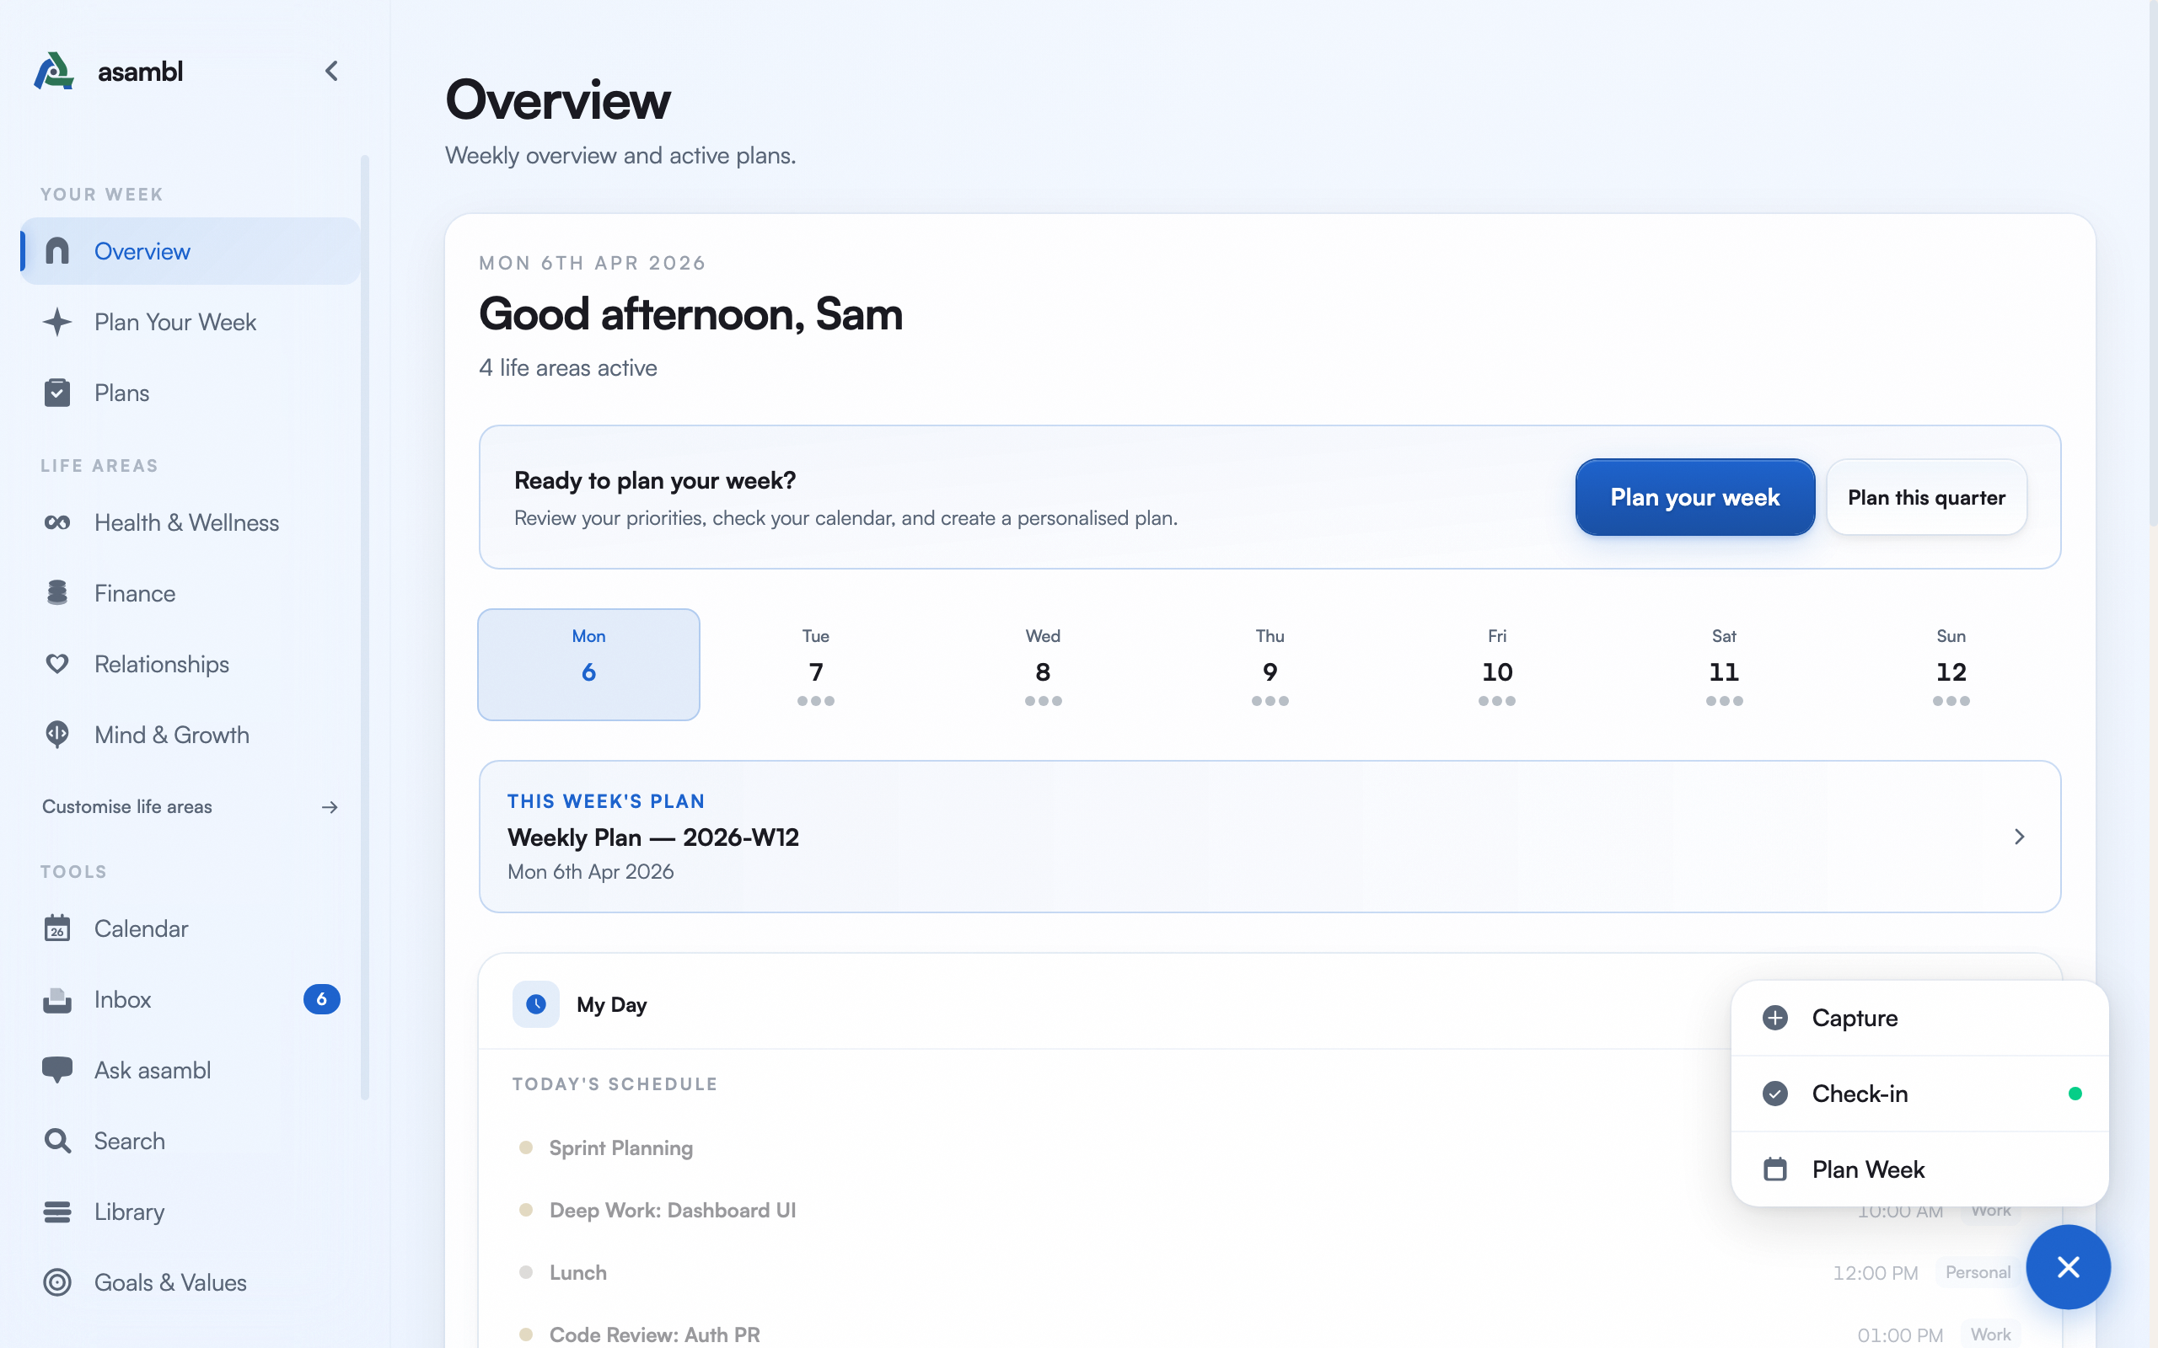
Task: Select the Relationships heart icon
Action: (x=57, y=663)
